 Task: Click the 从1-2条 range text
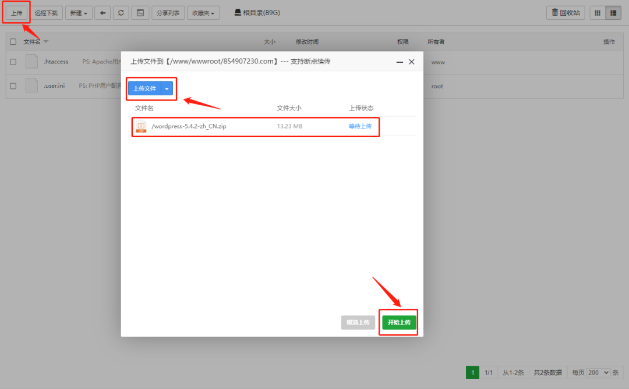pyautogui.click(x=513, y=373)
